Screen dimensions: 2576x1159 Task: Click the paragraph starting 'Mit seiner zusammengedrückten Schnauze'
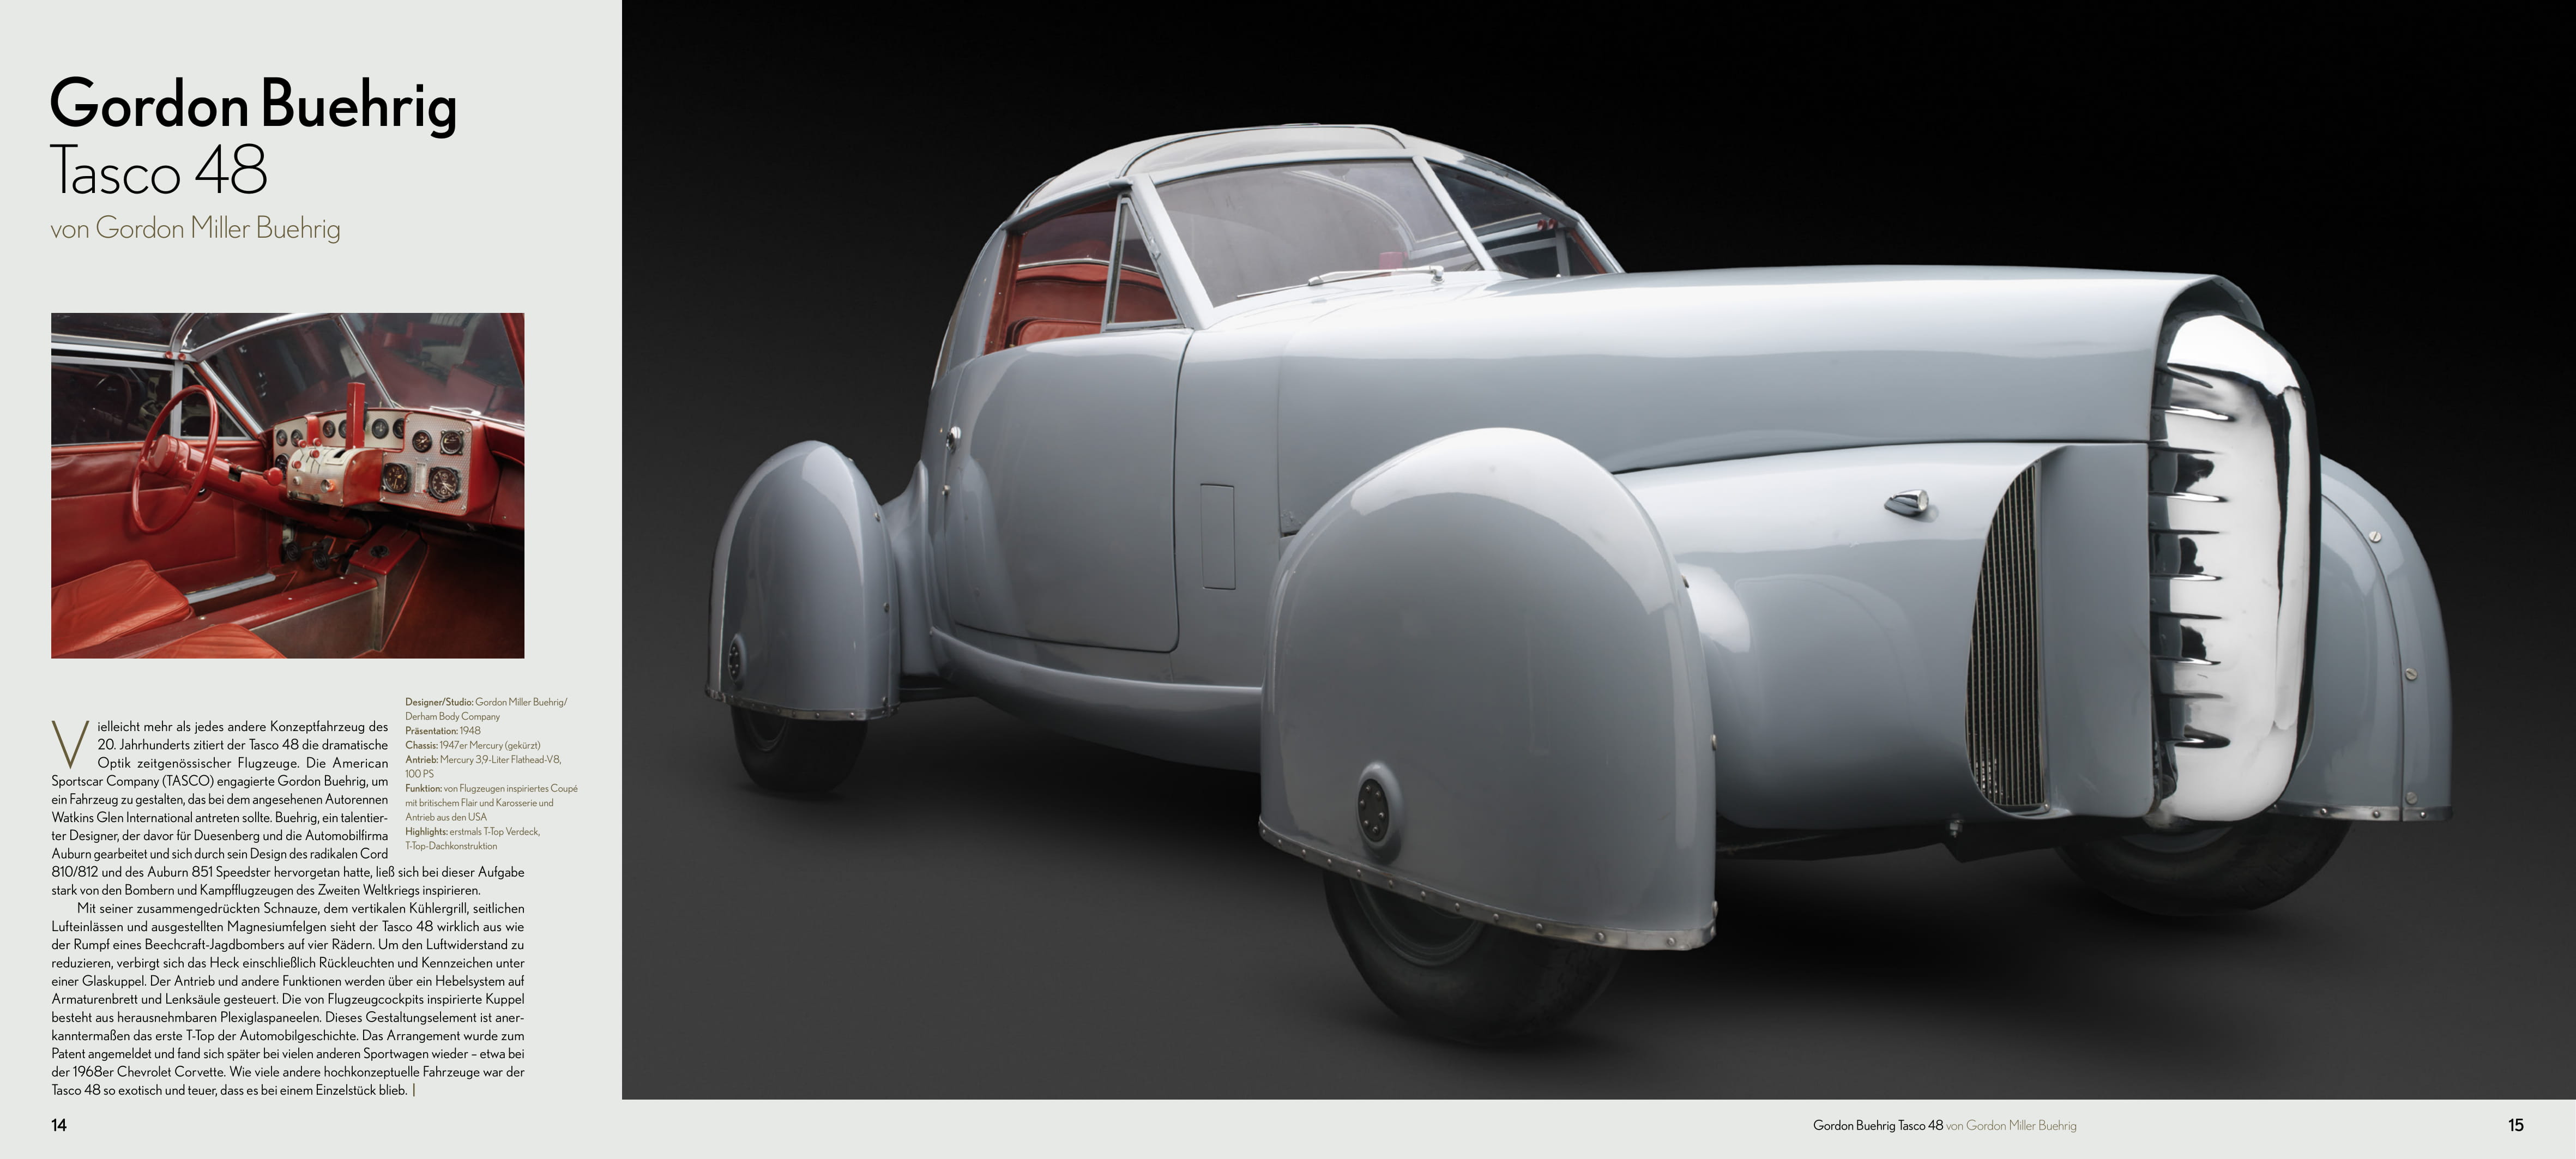click(288, 999)
